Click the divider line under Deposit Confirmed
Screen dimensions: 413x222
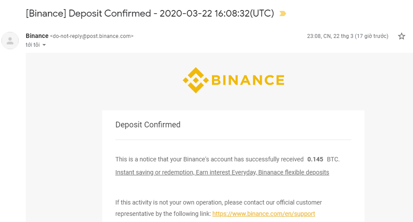pyautogui.click(x=233, y=140)
